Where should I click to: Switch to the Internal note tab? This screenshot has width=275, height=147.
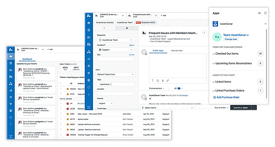(176, 51)
